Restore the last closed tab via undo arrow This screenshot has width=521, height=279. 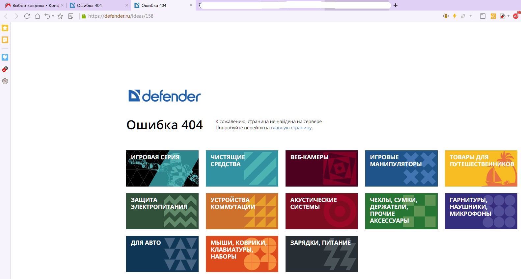[x=47, y=16]
